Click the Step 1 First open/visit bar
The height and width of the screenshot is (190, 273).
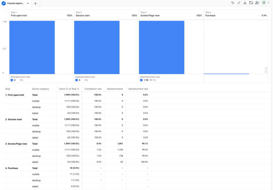pyautogui.click(x=32, y=47)
